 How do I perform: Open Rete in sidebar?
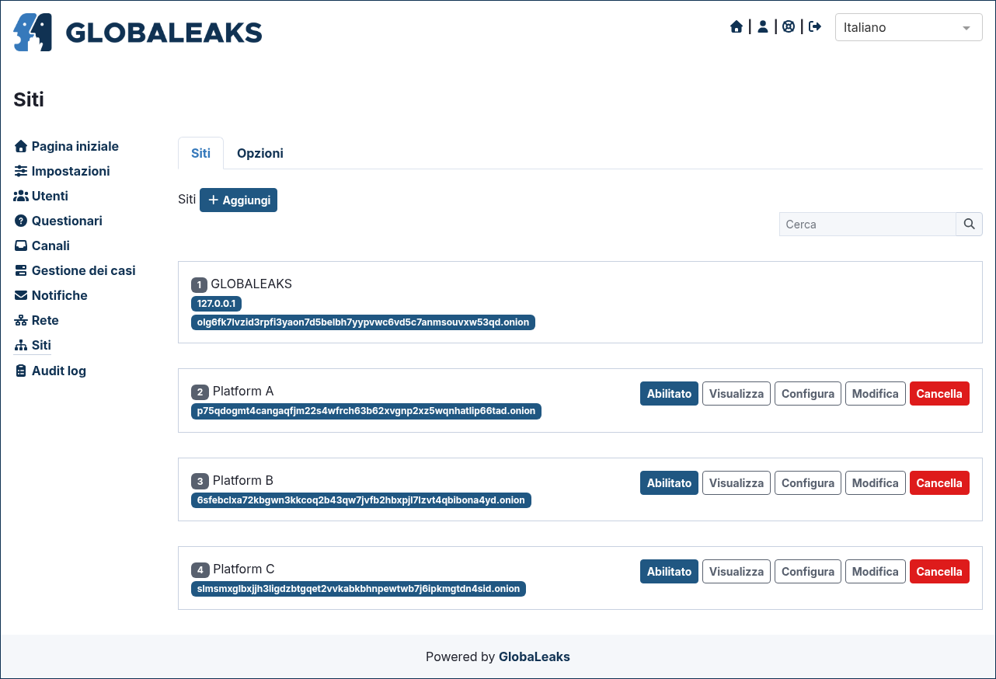click(37, 320)
